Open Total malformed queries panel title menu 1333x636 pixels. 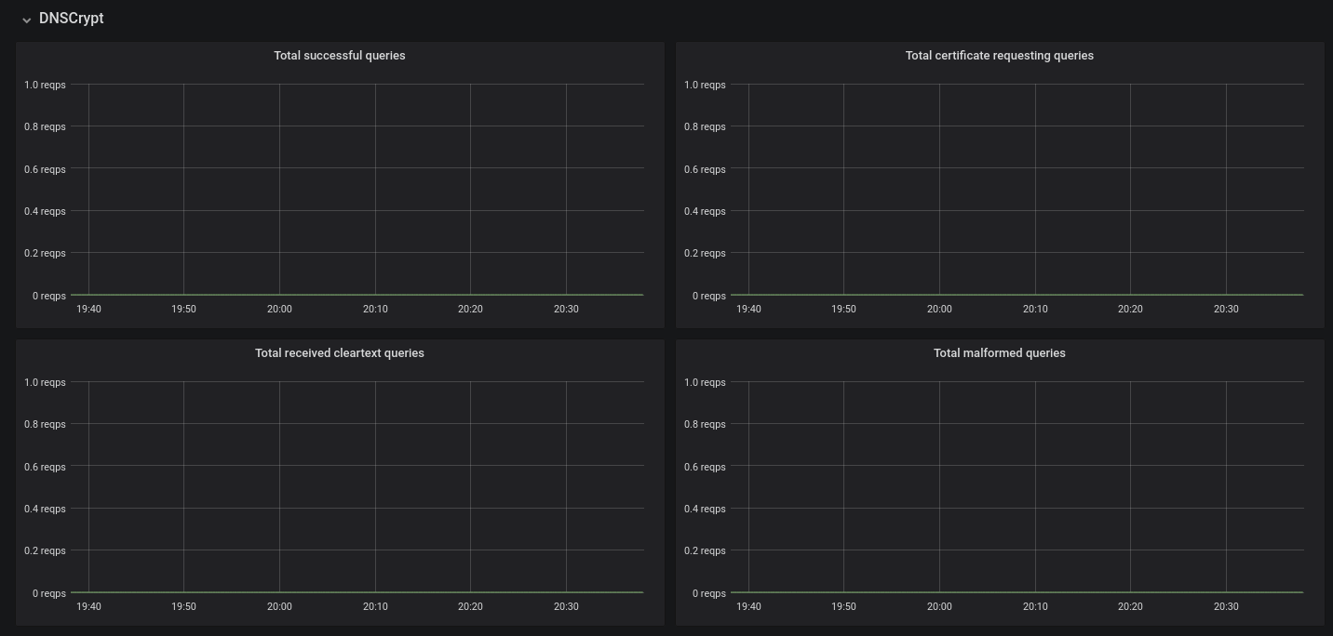999,353
